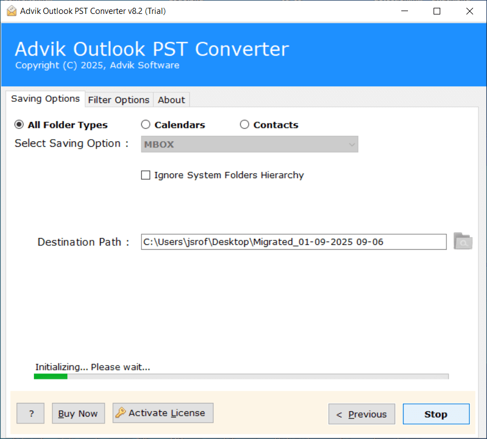Image resolution: width=487 pixels, height=439 pixels.
Task: Maximize the Advik converter window
Action: tap(437, 11)
